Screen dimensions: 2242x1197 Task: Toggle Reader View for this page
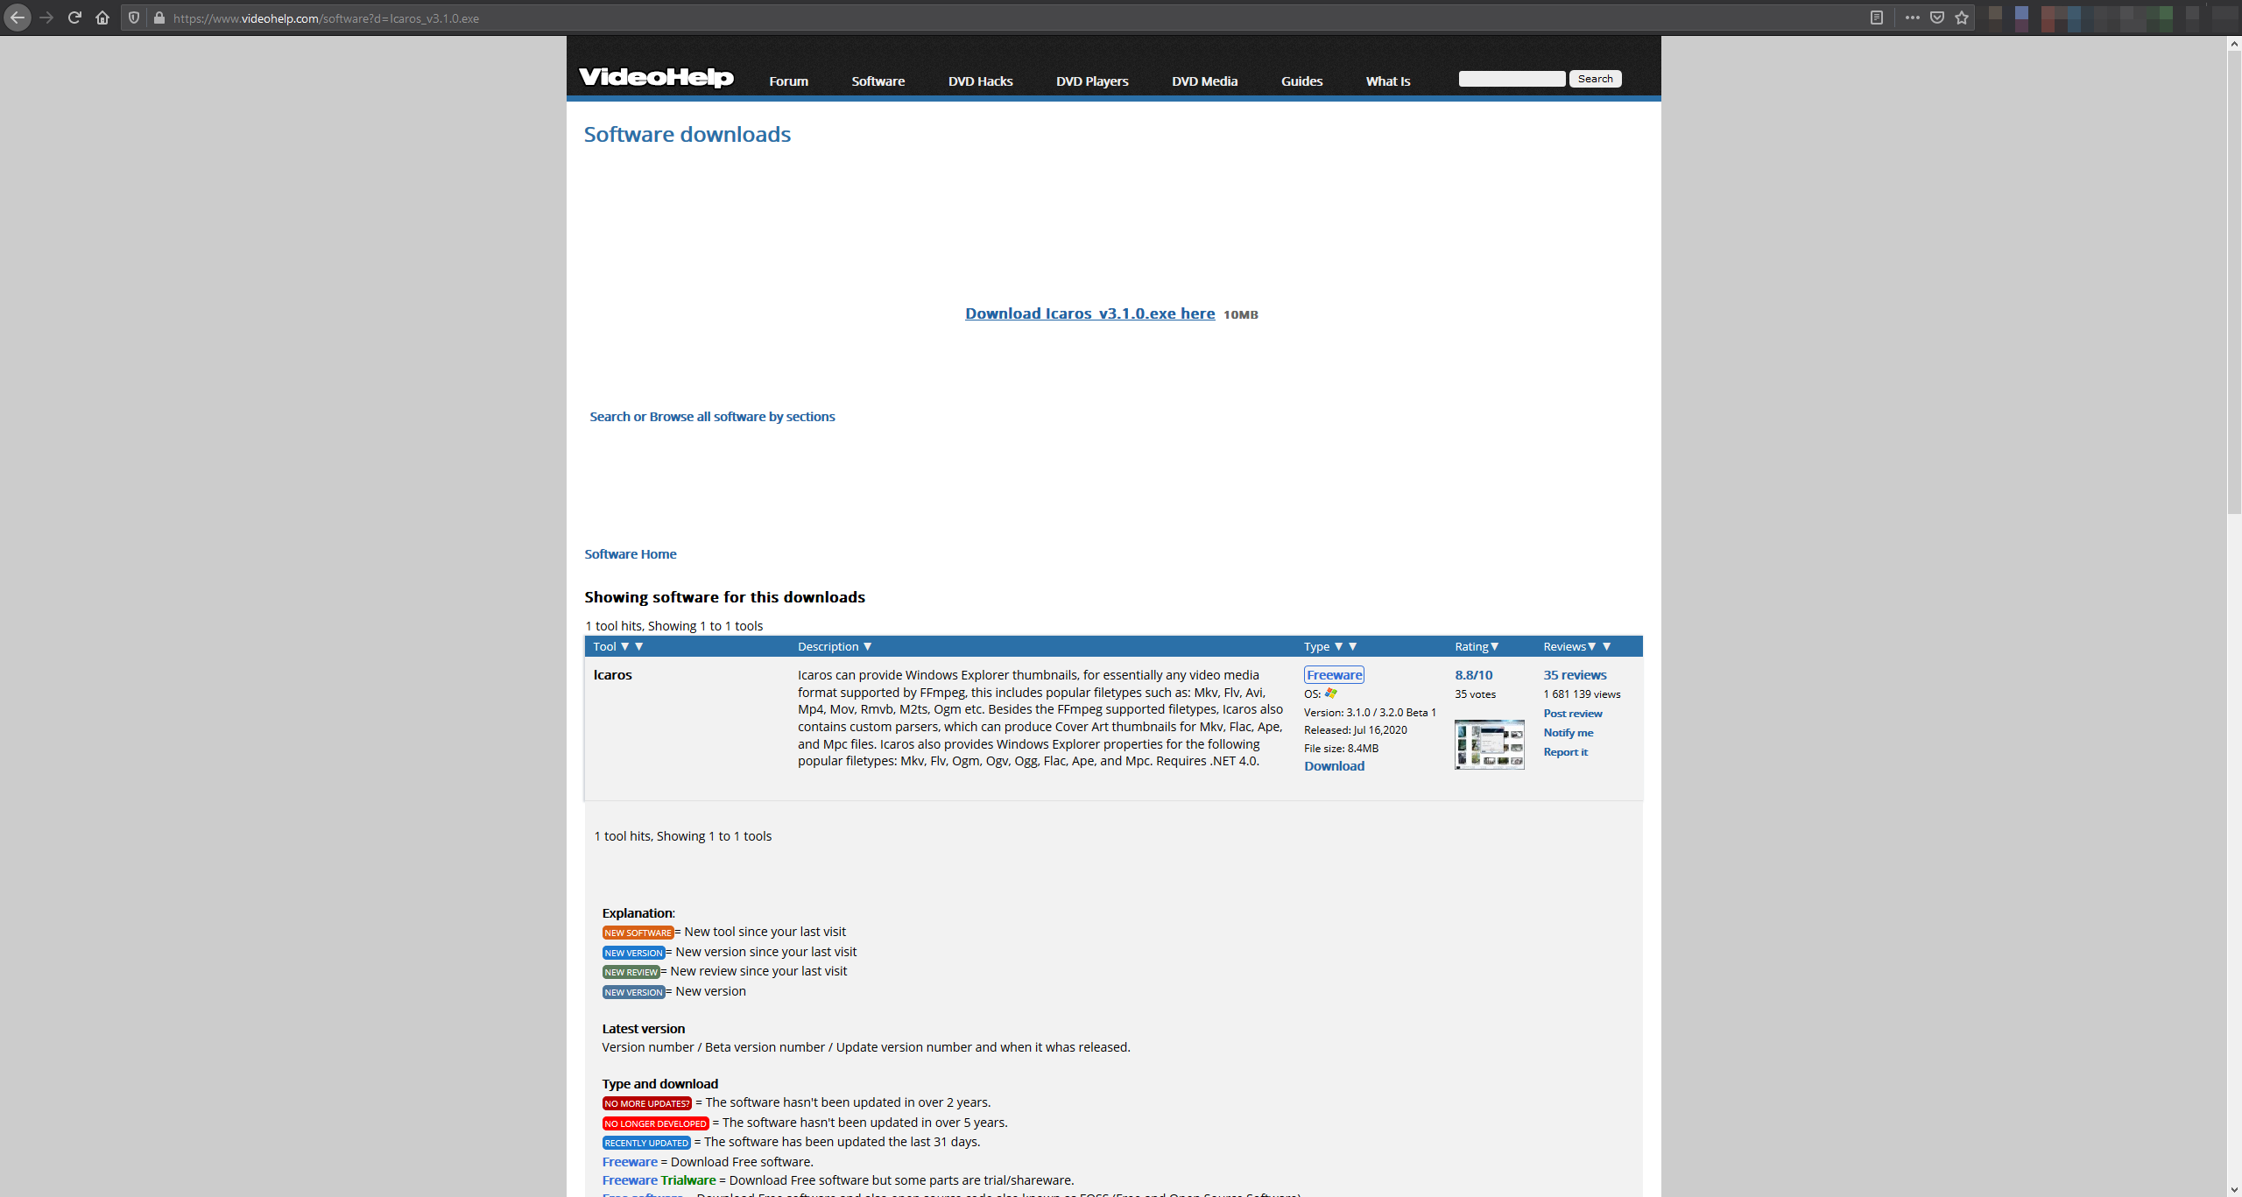[x=1877, y=18]
